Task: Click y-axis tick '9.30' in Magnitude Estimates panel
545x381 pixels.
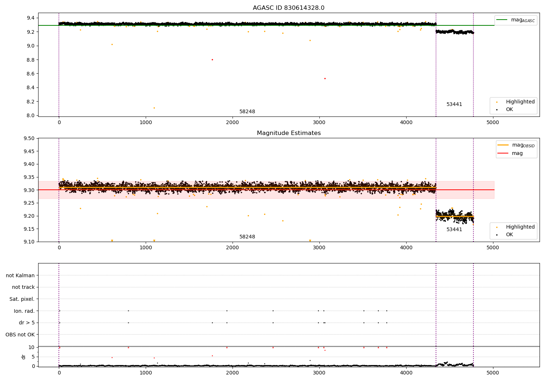Action: (30, 190)
